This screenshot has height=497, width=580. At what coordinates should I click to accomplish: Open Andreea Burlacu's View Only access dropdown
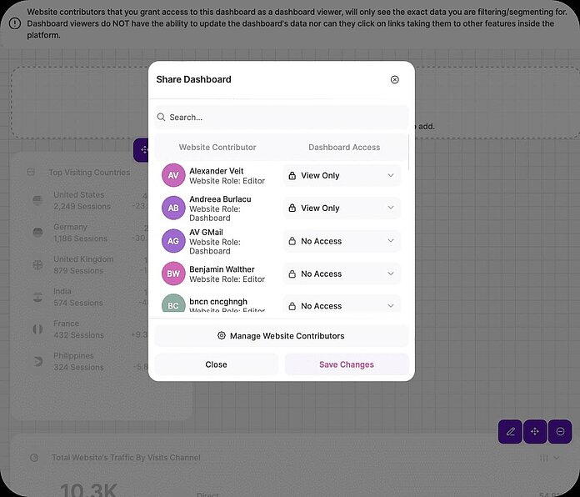342,208
